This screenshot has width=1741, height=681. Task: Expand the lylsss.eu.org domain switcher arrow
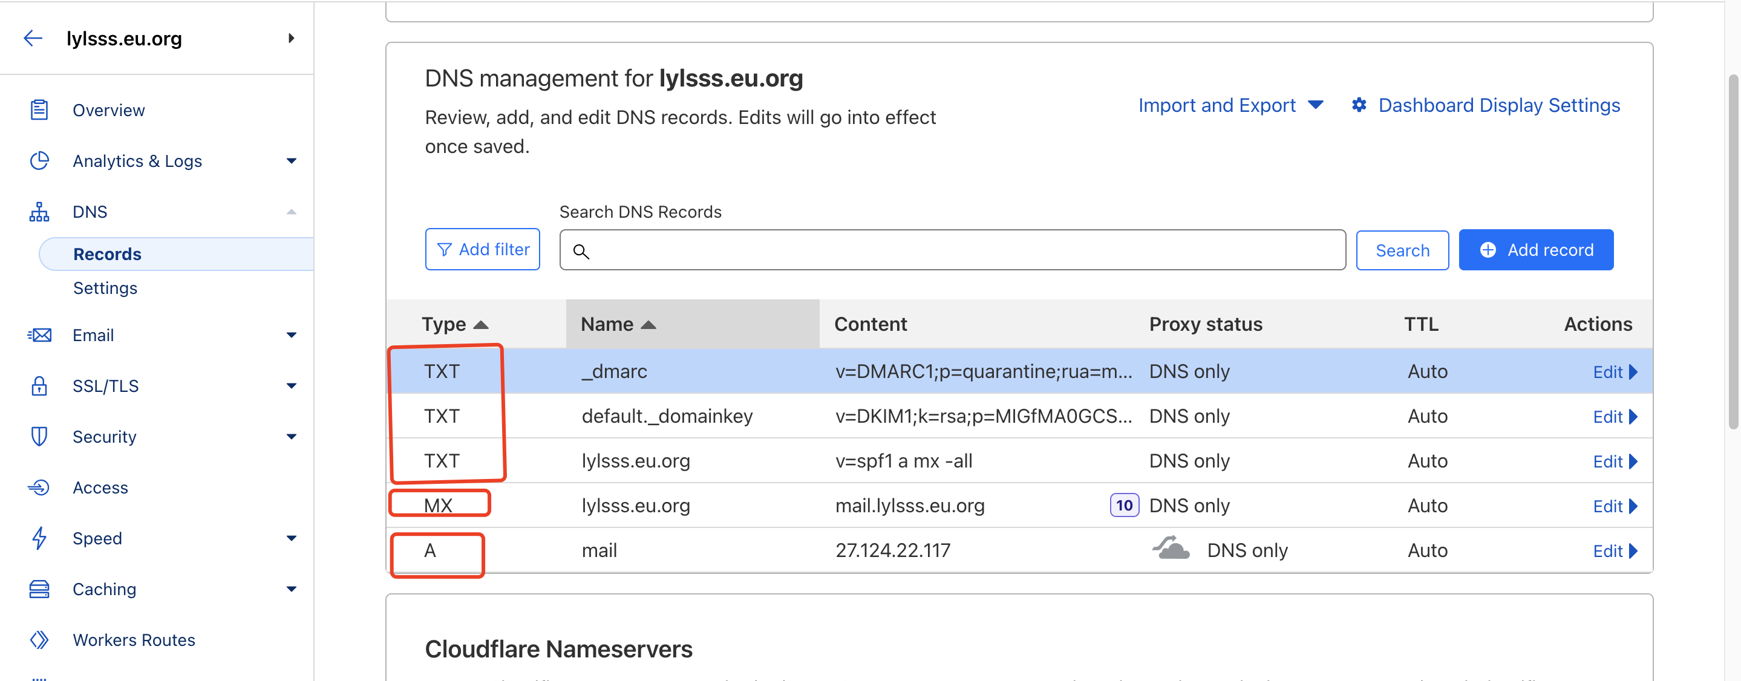tap(292, 39)
